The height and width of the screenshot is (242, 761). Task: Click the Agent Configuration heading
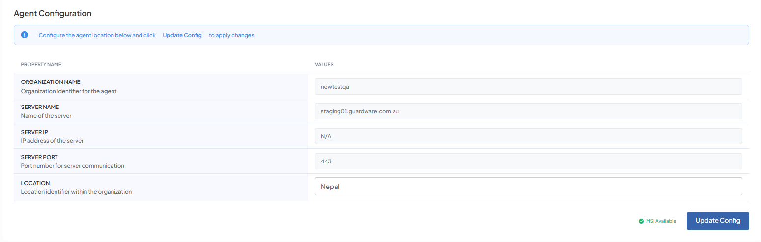[53, 13]
